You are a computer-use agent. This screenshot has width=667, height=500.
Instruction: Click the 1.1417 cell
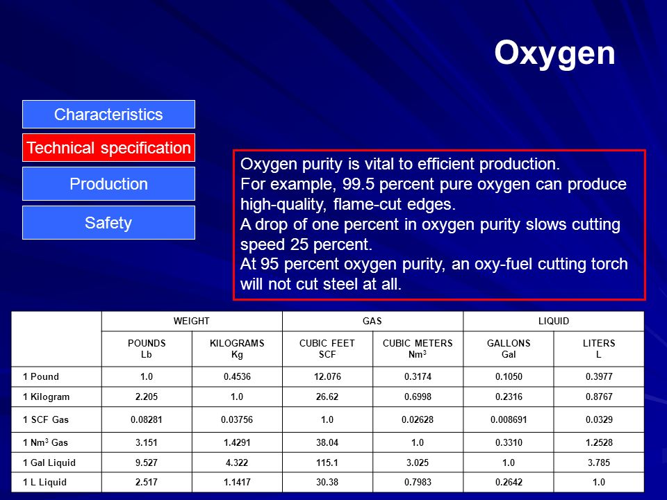[237, 482]
